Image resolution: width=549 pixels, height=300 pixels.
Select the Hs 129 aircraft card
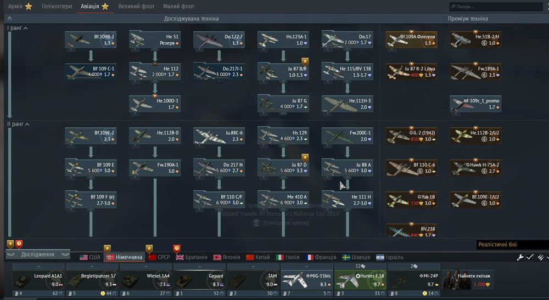[283, 135]
